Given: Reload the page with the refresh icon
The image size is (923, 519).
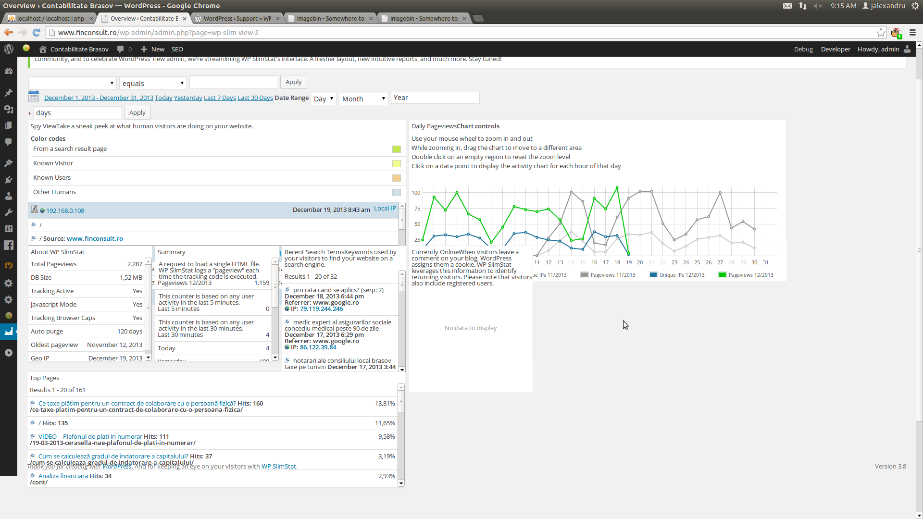Looking at the screenshot, I should [x=36, y=32].
